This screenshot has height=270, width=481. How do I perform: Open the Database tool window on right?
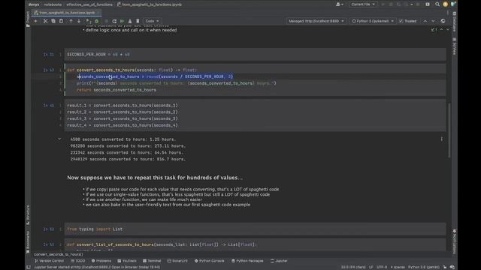click(x=454, y=22)
